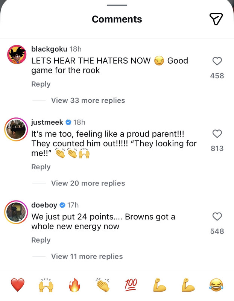Open blackgoku's profile picture
The width and height of the screenshot is (234, 301).
(17, 54)
